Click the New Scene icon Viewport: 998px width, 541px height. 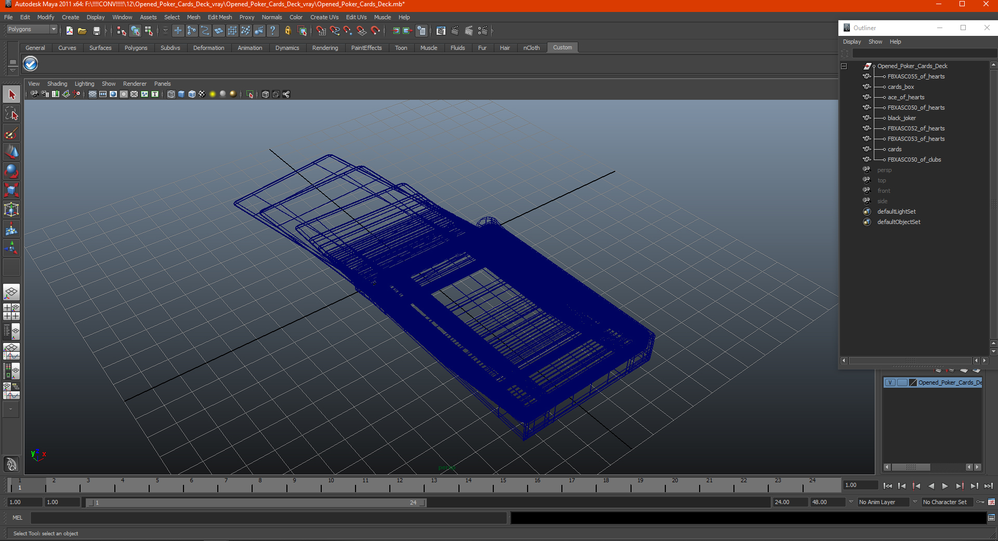point(70,31)
